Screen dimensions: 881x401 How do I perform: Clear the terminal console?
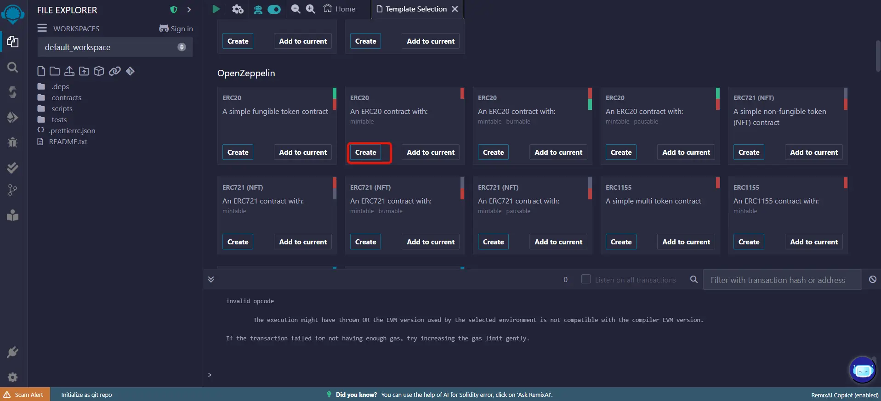pos(873,279)
